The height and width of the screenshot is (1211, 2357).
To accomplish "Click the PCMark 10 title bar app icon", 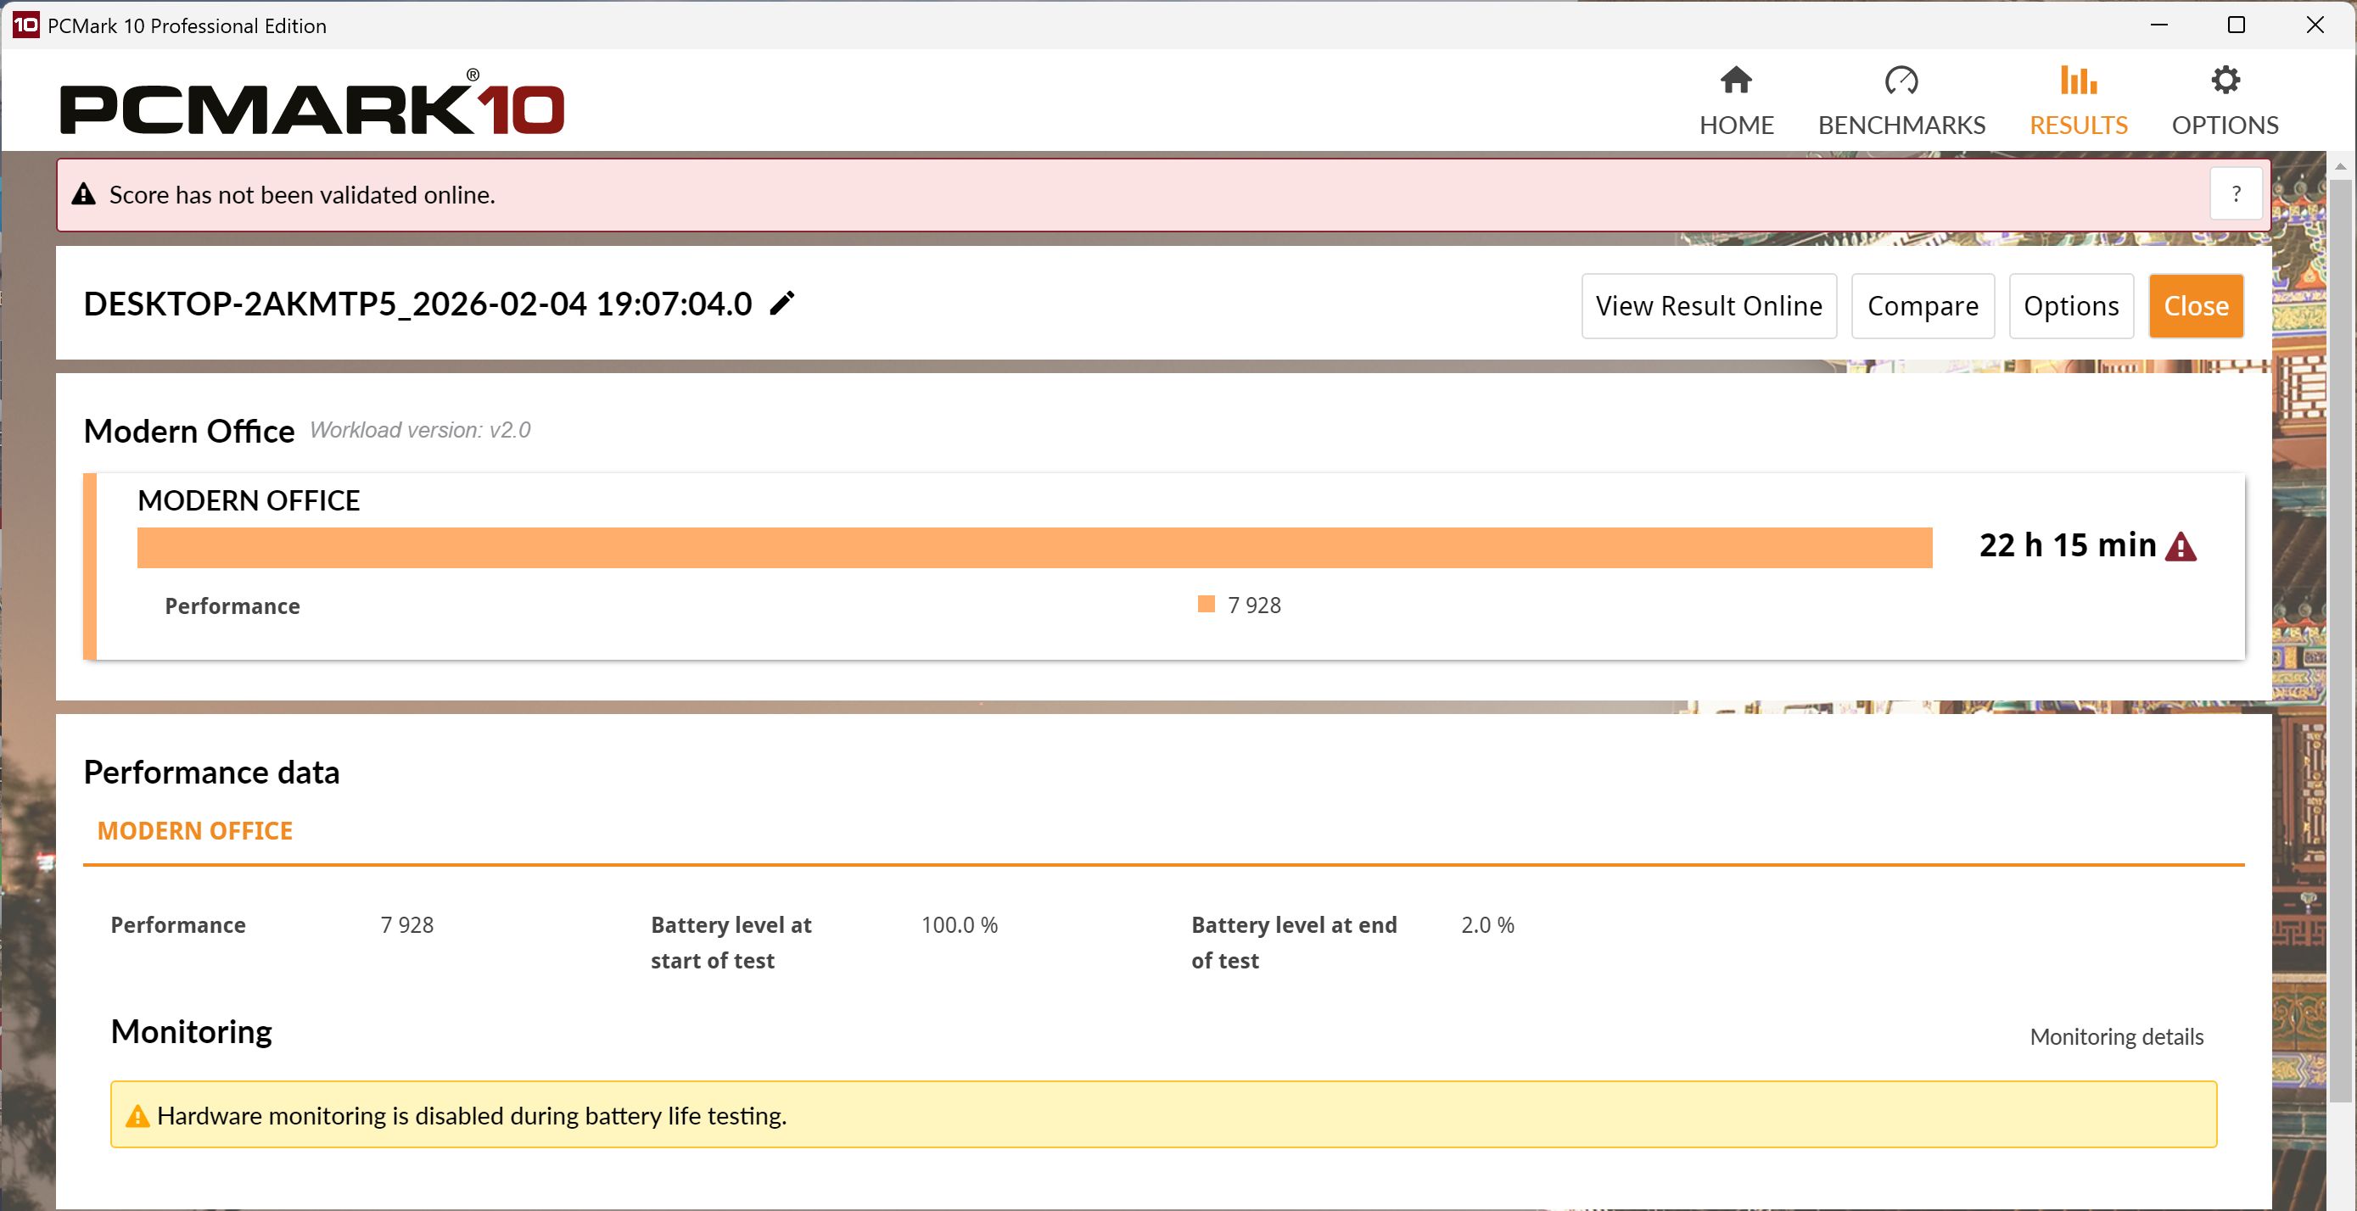I will click(25, 25).
